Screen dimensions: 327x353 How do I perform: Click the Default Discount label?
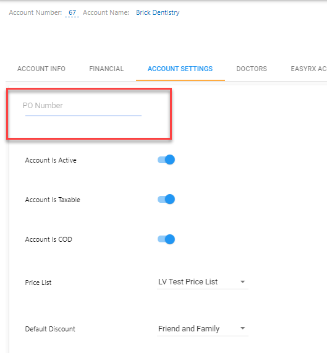click(x=50, y=329)
